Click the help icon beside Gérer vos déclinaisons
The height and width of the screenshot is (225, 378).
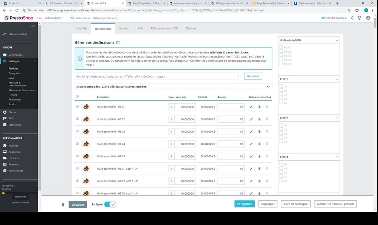click(118, 42)
